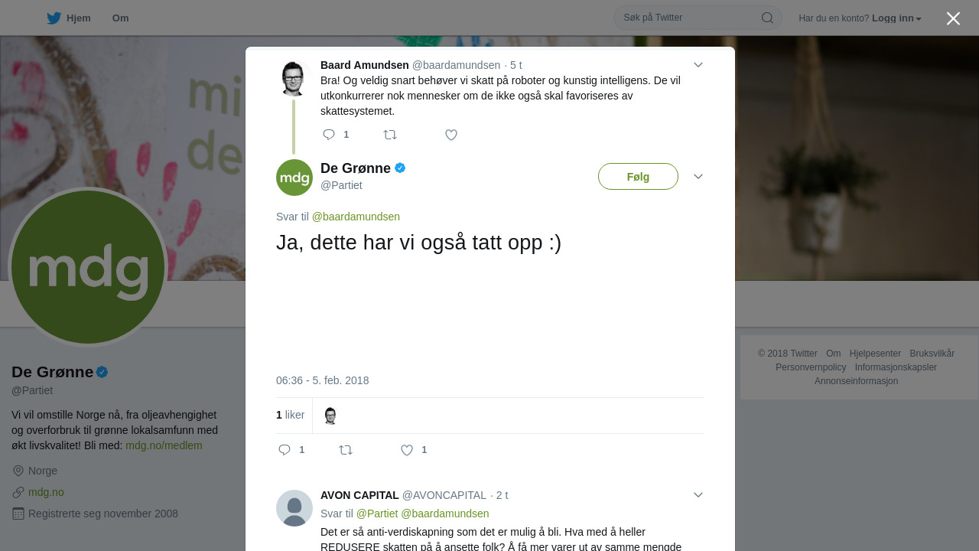
Task: Reply to Baard Amundsen's tweet
Action: pyautogui.click(x=329, y=135)
